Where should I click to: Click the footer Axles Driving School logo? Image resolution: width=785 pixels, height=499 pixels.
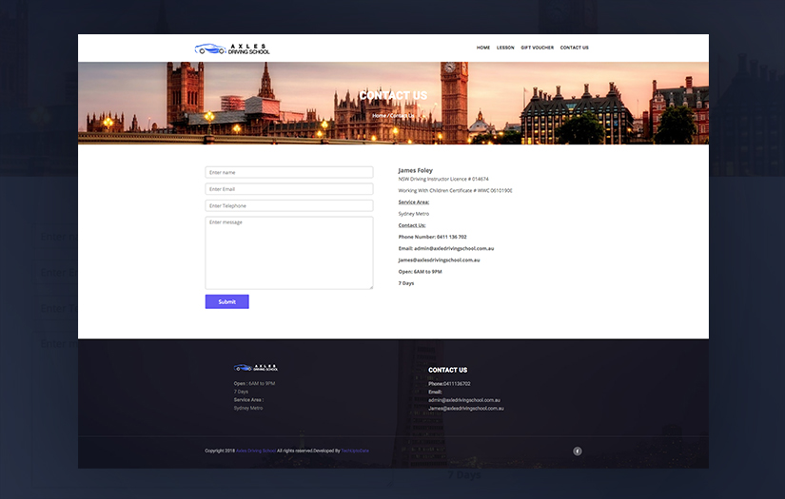(x=256, y=368)
